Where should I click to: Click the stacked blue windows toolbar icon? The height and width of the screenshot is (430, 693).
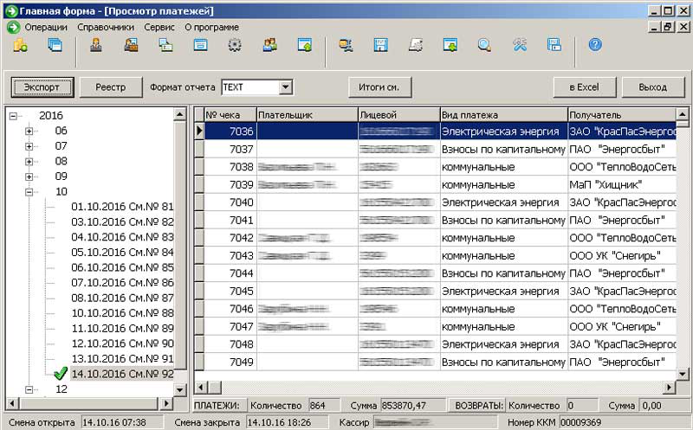click(55, 46)
